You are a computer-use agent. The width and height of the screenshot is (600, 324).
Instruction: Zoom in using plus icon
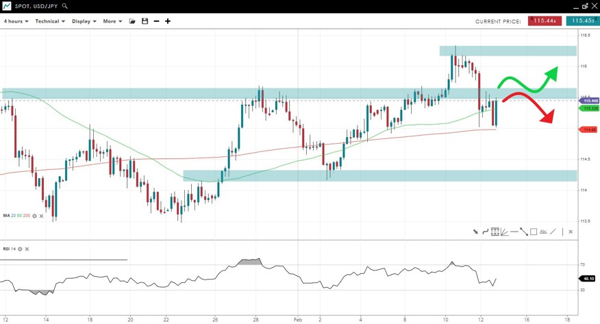coord(168,21)
